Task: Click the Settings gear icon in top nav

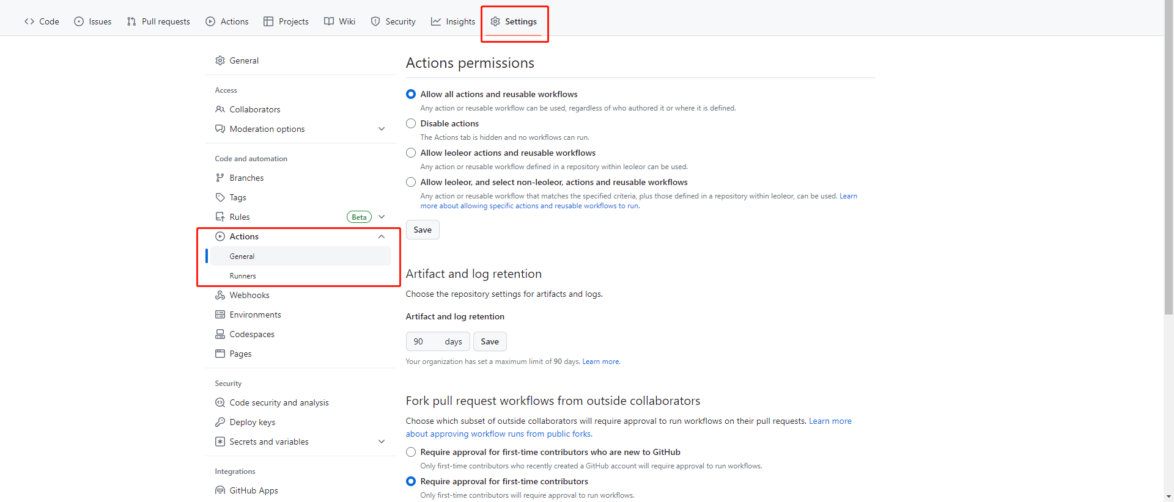Action: tap(495, 21)
